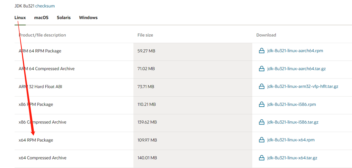352x168 pixels.
Task: Click lock icon beside jdk-8u321-linux-aarch64.tar.gz
Action: tap(261, 69)
